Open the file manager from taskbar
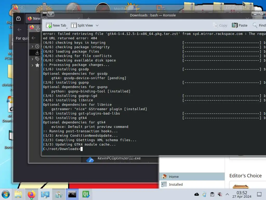Image resolution: width=266 pixels, height=200 pixels. 18,194
